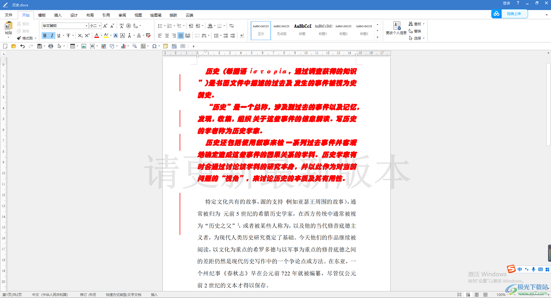Increase font size with the grow-font icon
Screen dimensions: 551x298
(105, 26)
